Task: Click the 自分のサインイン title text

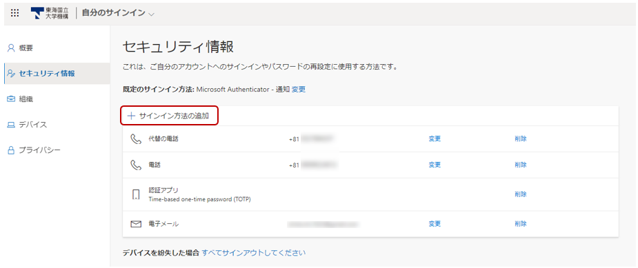Action: click(x=114, y=13)
